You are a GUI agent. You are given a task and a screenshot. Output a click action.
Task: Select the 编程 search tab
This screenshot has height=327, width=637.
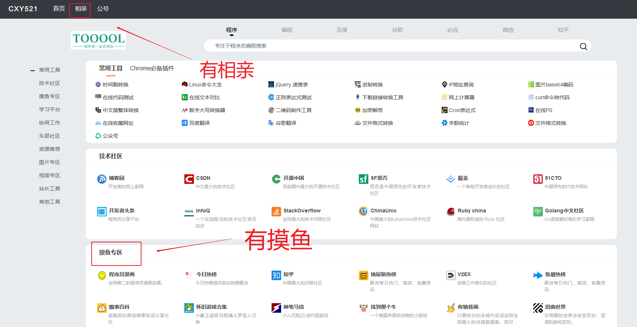coord(287,30)
